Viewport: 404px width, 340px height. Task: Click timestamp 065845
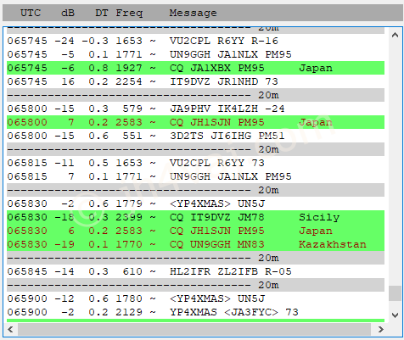pos(27,271)
